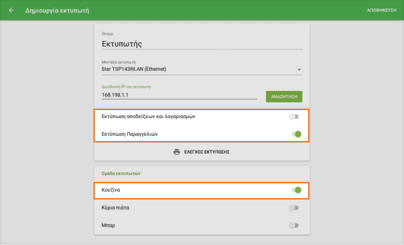The image size is (404, 245).
Task: Click the dropdown arrow for printer model
Action: [299, 69]
